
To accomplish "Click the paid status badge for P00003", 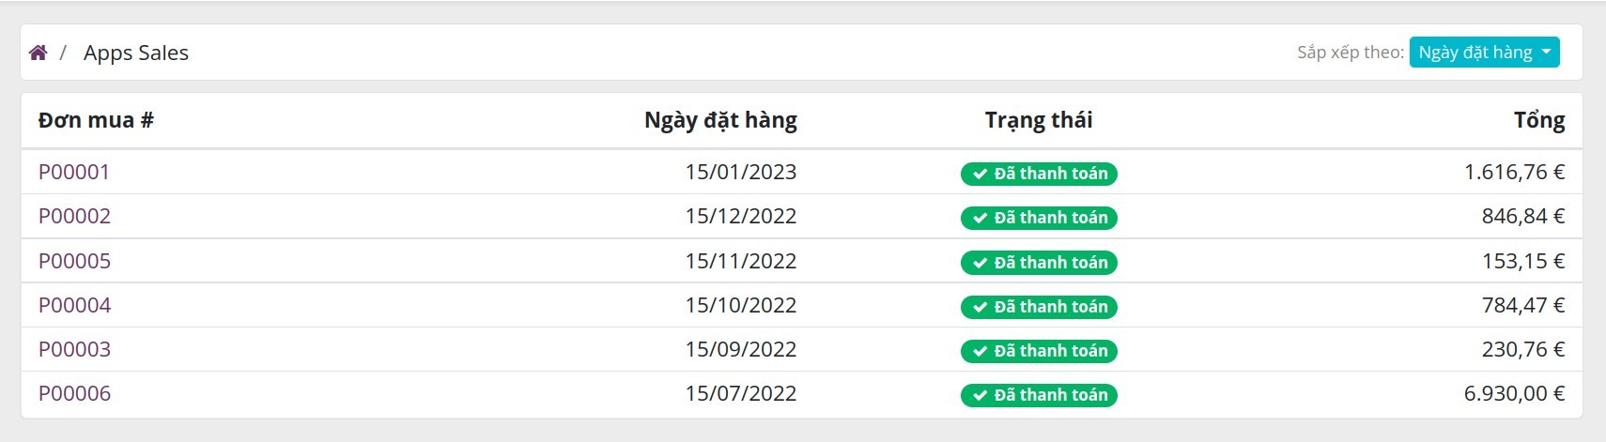I will 1039,351.
